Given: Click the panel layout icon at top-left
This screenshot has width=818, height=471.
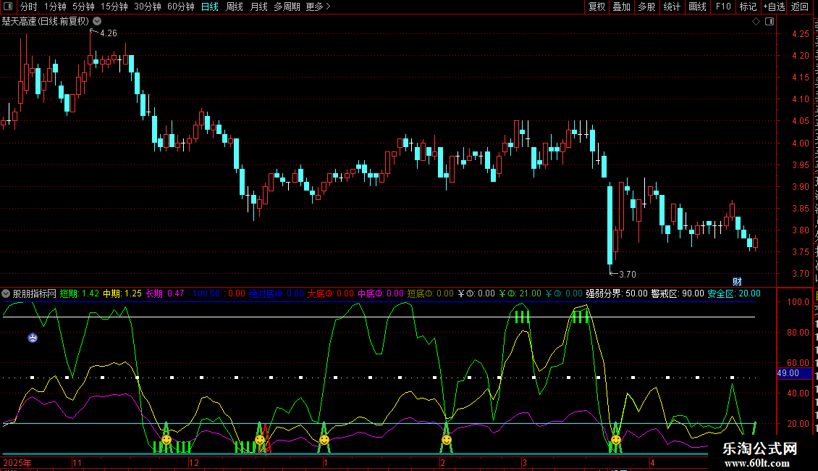Looking at the screenshot, I should point(8,7).
